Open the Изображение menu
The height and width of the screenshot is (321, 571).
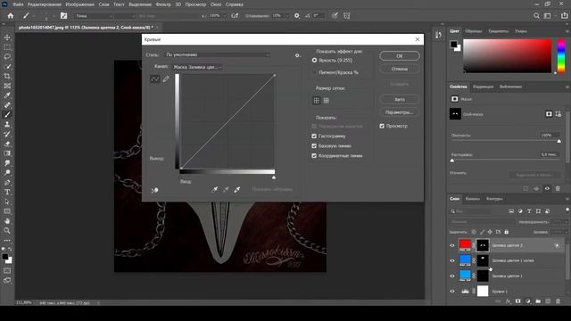79,4
